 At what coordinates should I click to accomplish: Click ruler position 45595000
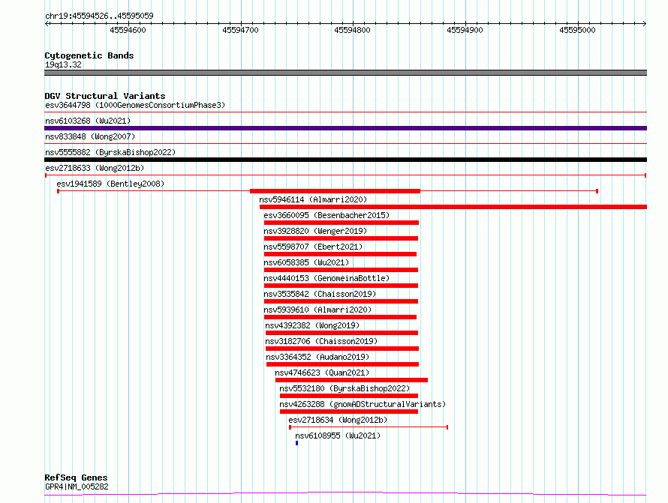[x=577, y=30]
